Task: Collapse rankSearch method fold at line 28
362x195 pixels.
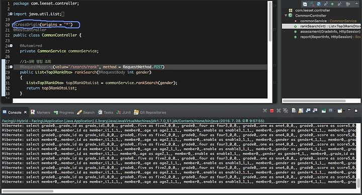Action: coord(11,67)
